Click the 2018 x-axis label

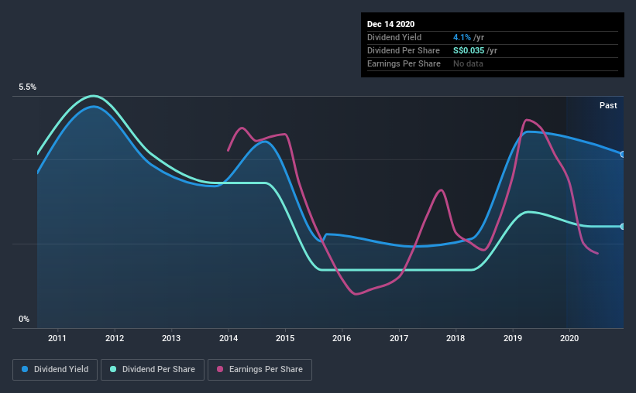coord(456,338)
